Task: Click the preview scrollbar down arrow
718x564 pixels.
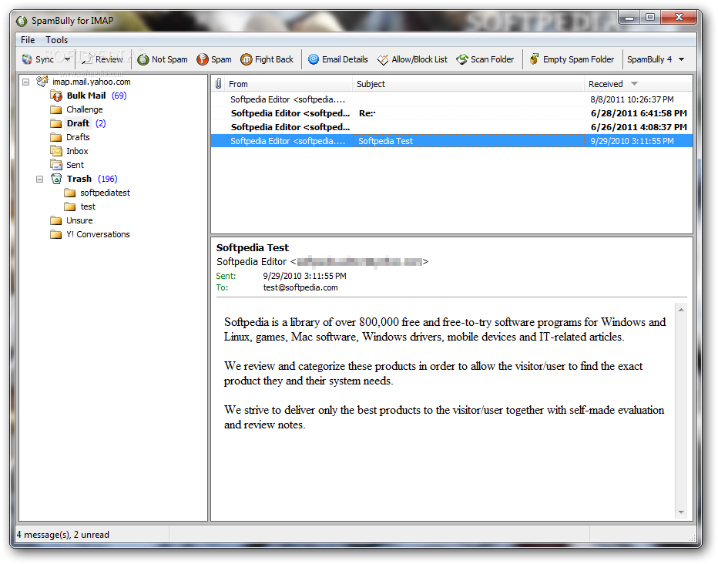Action: pyautogui.click(x=681, y=512)
